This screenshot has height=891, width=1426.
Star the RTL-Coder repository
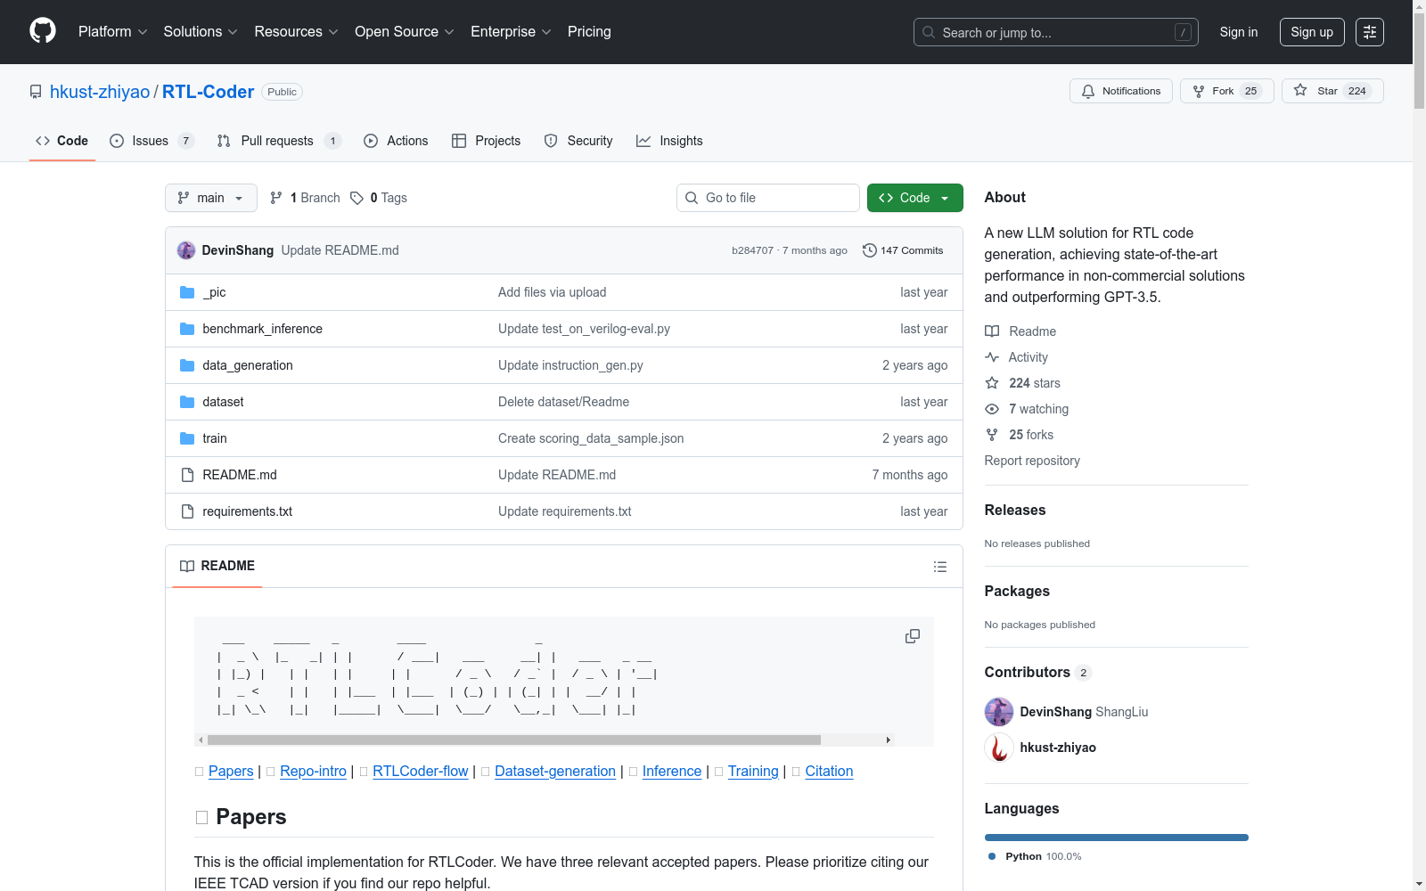coord(1332,91)
